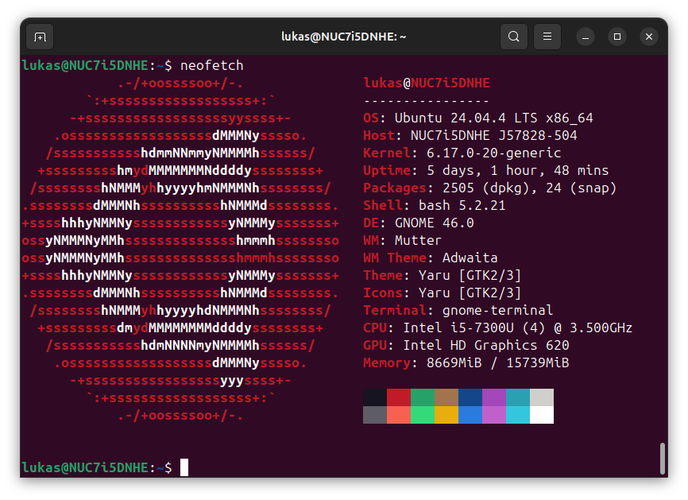Click the white color block
688x500 pixels.
pos(542,415)
